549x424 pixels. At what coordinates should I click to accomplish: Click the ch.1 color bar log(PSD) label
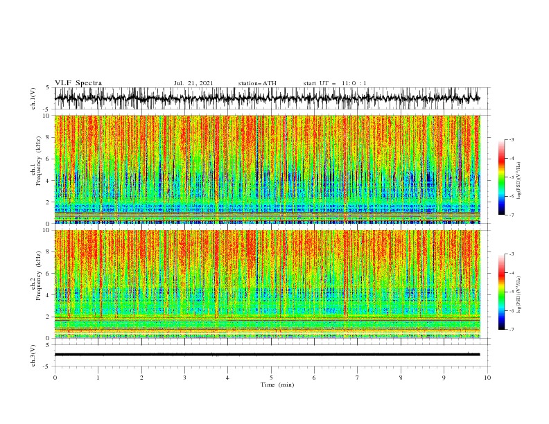pos(519,181)
